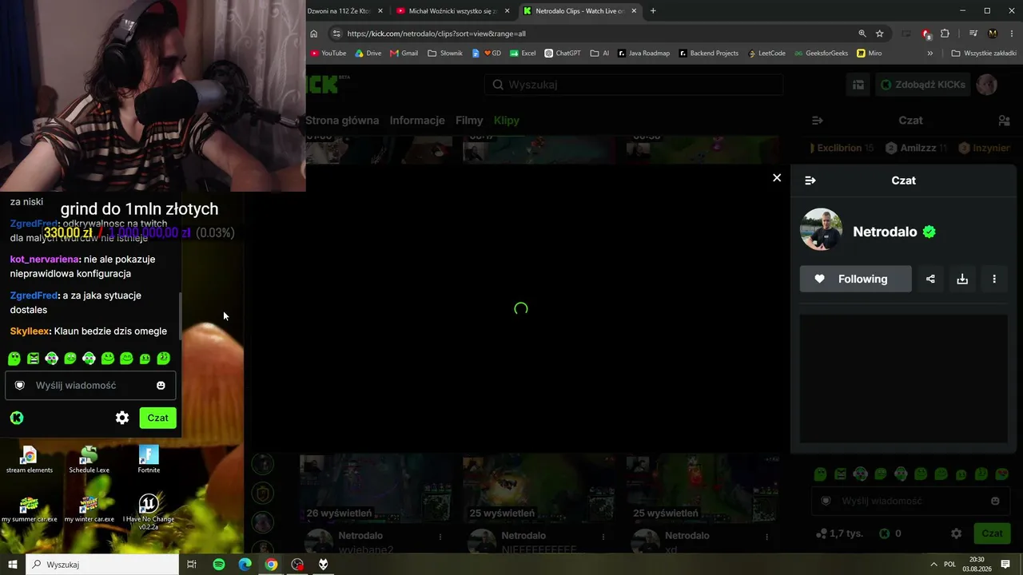Open the Windows Start menu
Image resolution: width=1023 pixels, height=575 pixels.
point(13,565)
